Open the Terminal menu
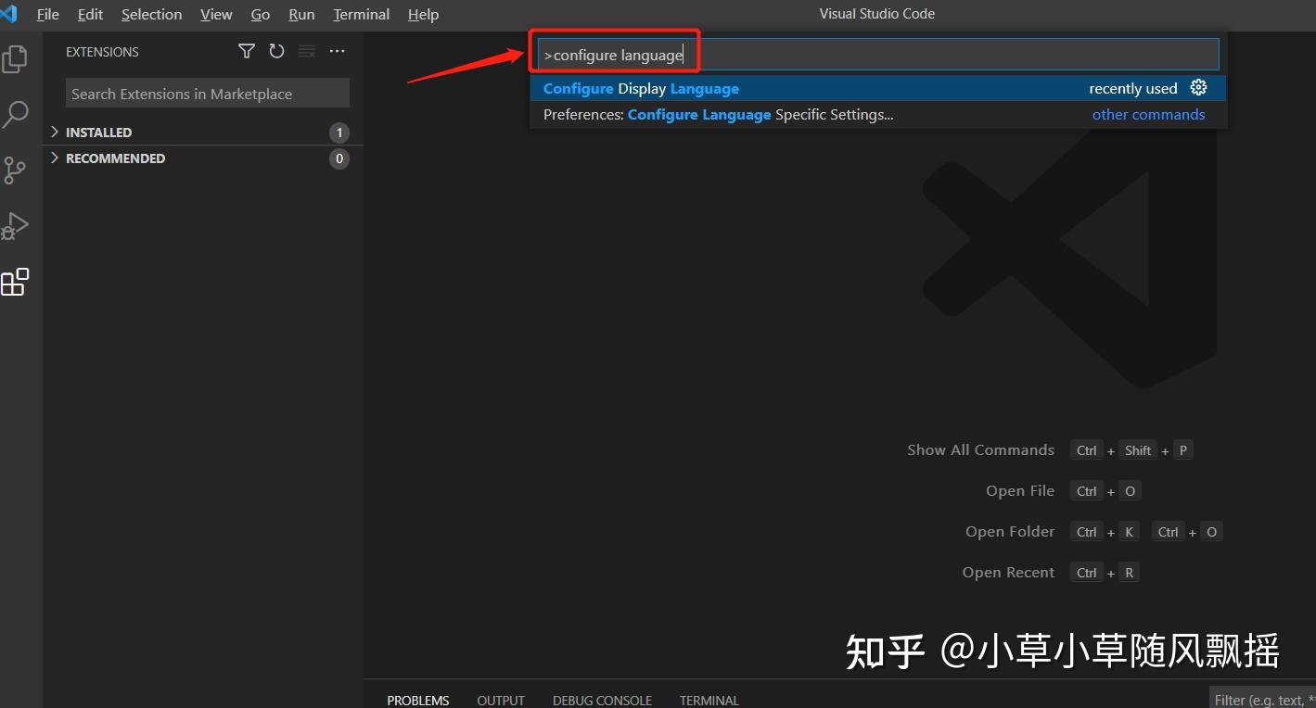The image size is (1316, 708). click(362, 15)
